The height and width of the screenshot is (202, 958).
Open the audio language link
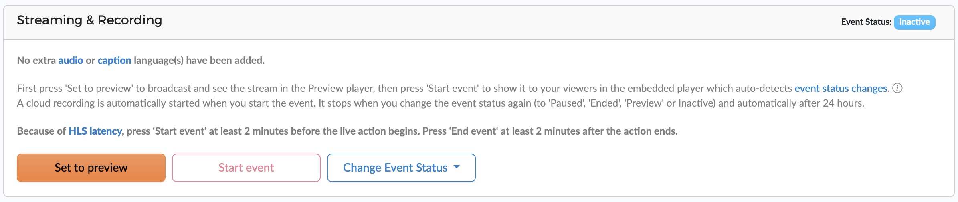(71, 60)
